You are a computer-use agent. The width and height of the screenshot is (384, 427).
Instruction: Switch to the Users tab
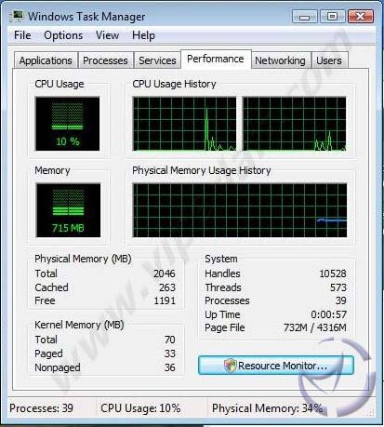(329, 60)
